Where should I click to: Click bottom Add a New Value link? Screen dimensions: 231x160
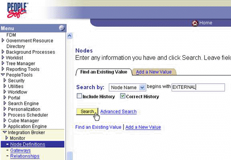[143, 127]
